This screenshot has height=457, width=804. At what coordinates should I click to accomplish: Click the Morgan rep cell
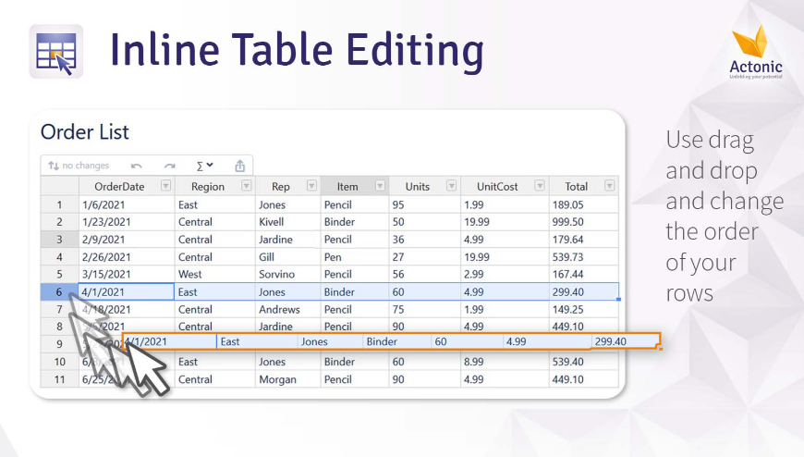coord(287,379)
